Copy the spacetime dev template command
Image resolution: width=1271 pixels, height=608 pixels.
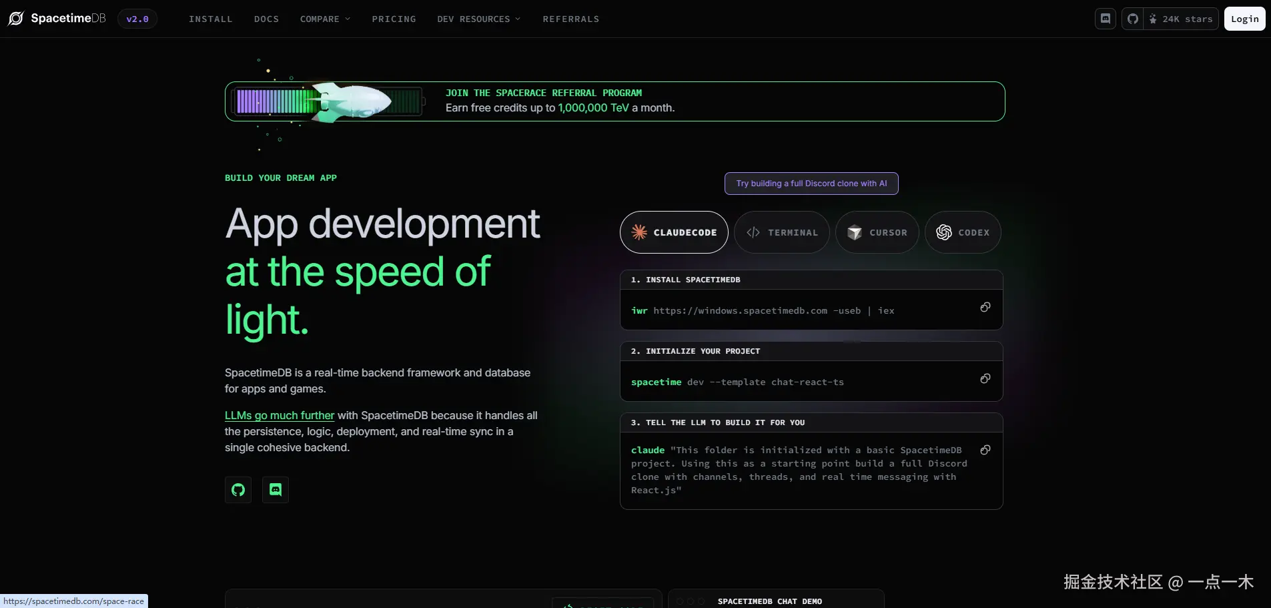coord(985,378)
